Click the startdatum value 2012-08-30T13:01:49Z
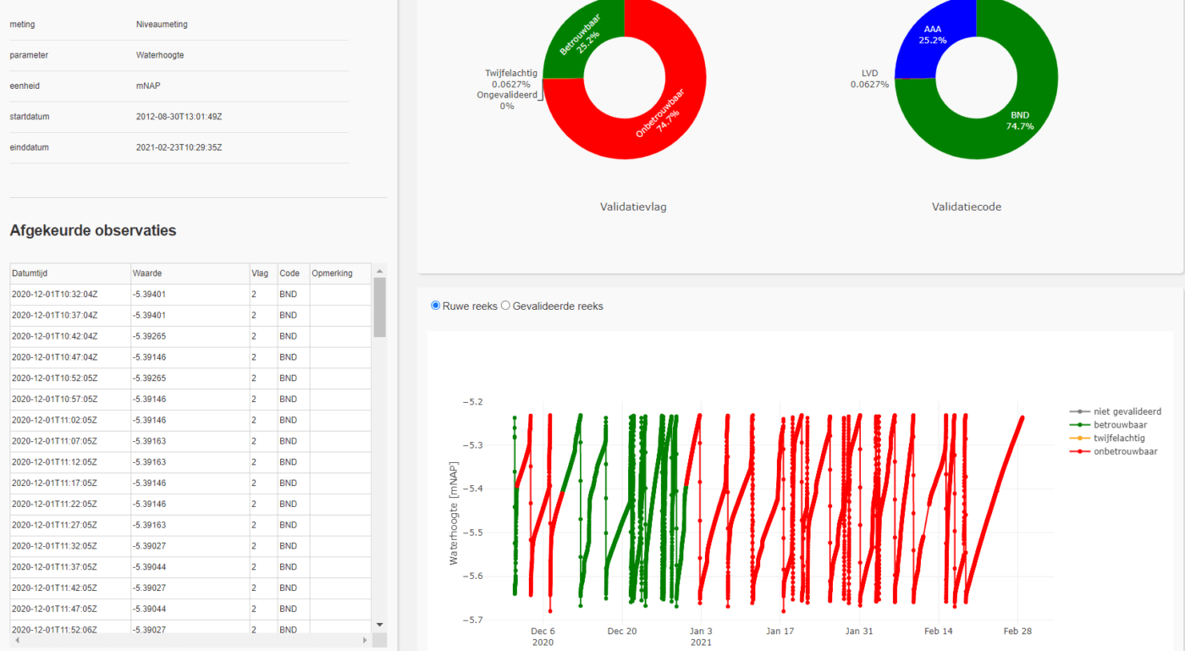This screenshot has width=1185, height=651. 179,116
